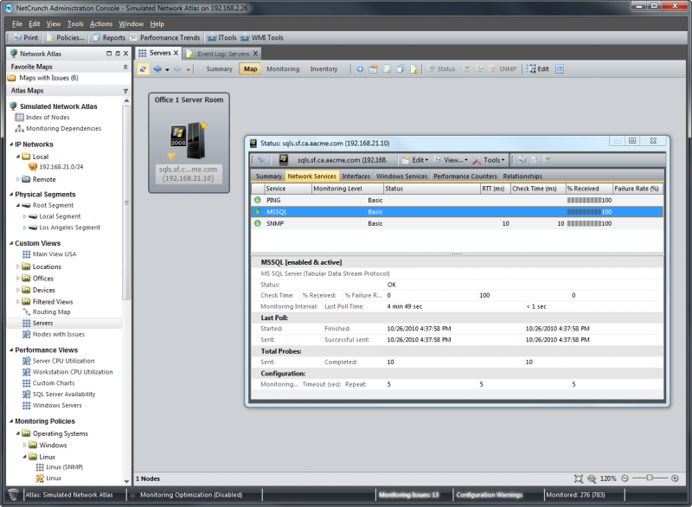Click the Atlas Maps tree vertical scrollbar
Screen dimensions: 692x507
tap(126, 292)
